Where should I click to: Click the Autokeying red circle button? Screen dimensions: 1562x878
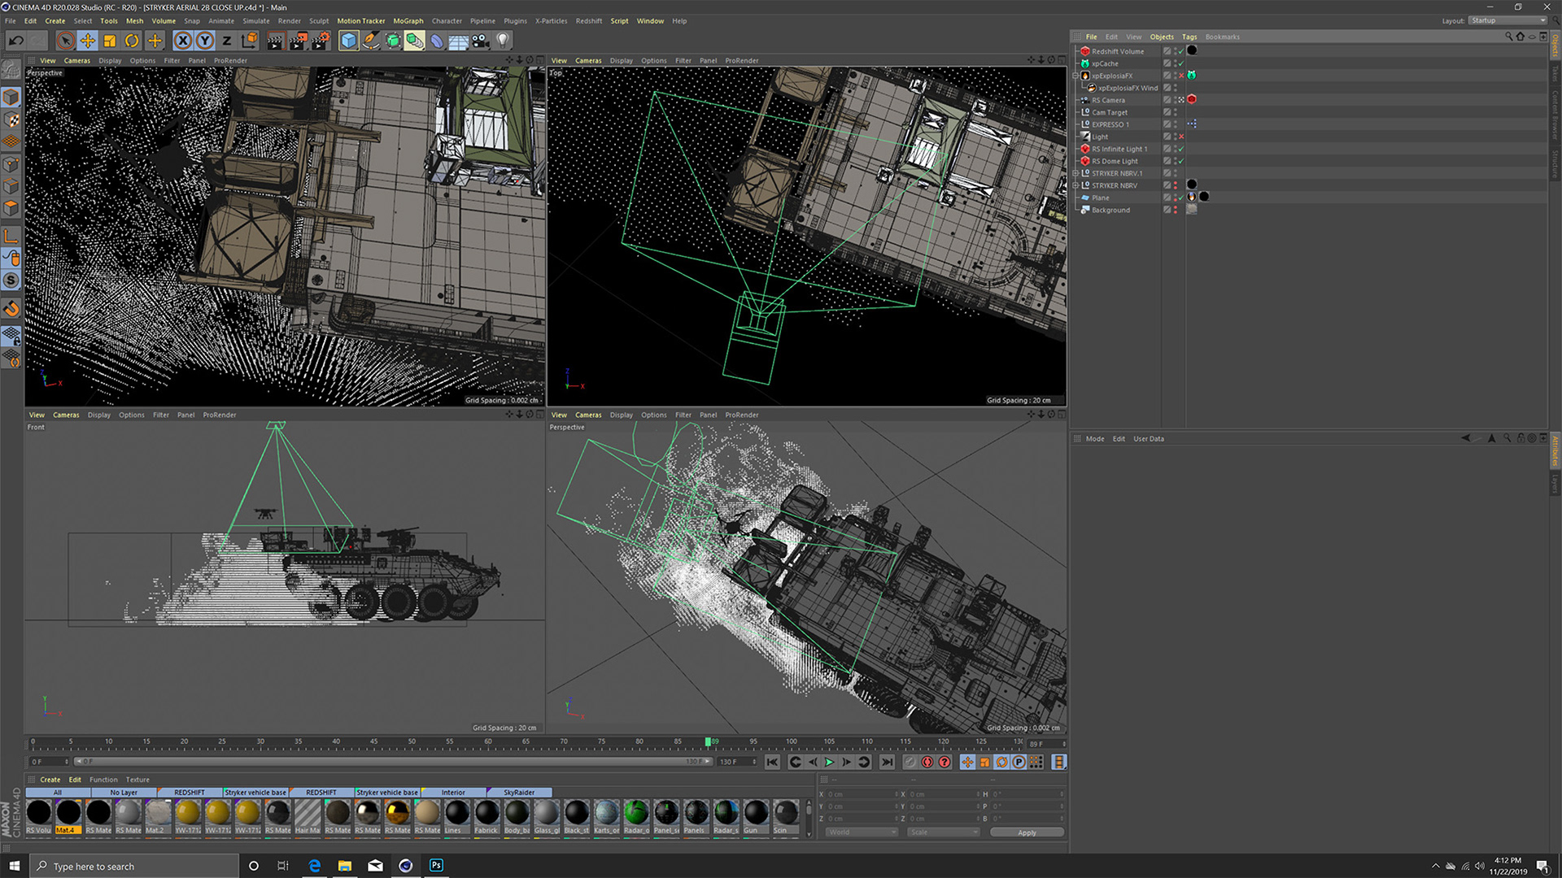(927, 763)
